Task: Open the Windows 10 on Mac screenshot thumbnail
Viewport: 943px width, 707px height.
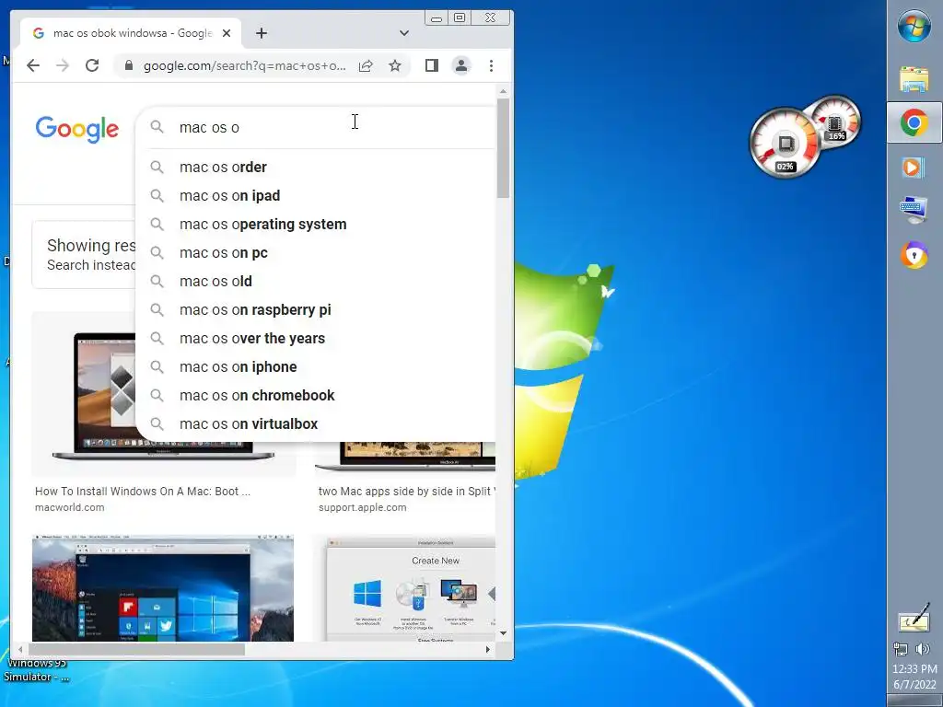Action: [163, 588]
